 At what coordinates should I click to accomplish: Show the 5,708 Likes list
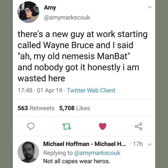(75, 108)
